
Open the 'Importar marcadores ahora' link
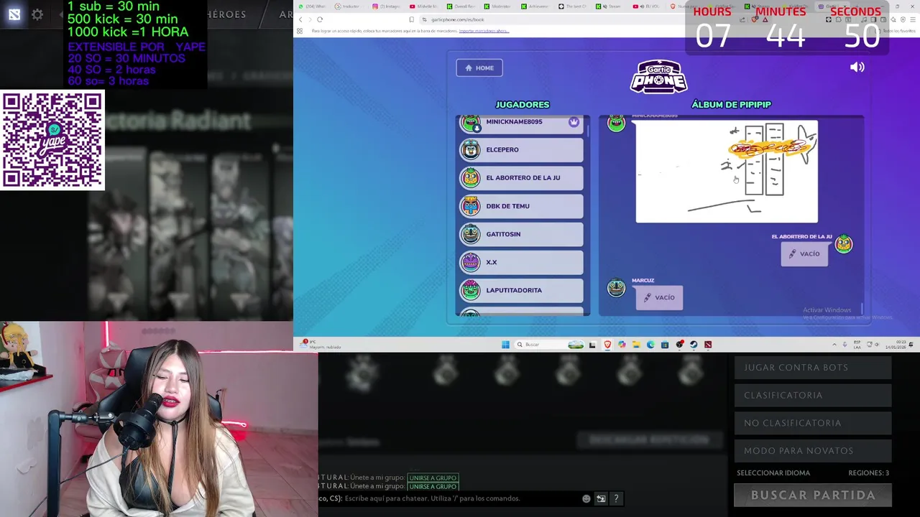point(484,31)
